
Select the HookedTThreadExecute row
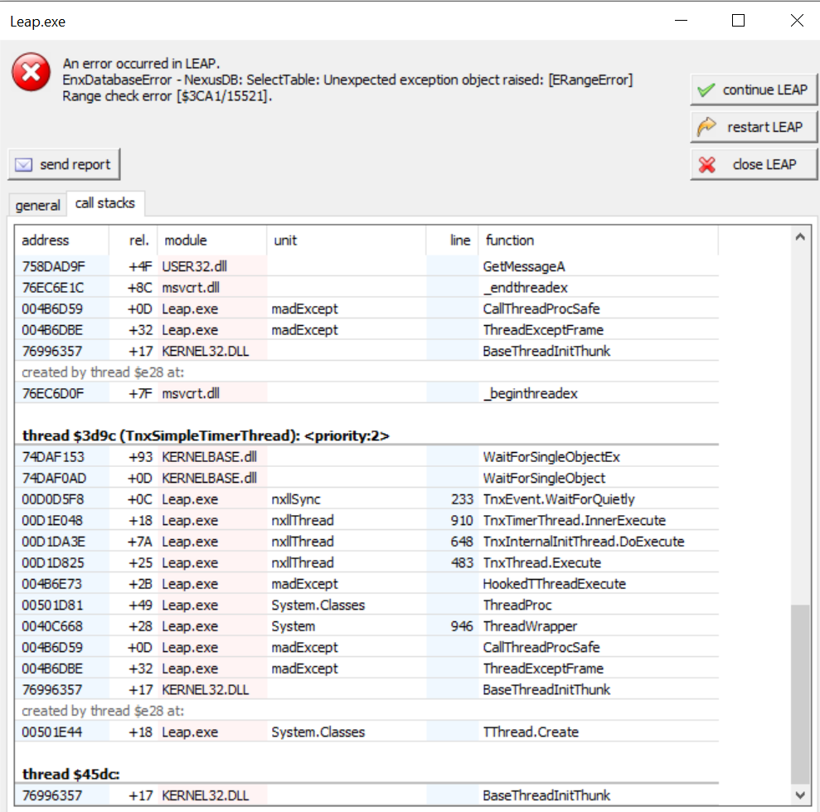(x=366, y=584)
